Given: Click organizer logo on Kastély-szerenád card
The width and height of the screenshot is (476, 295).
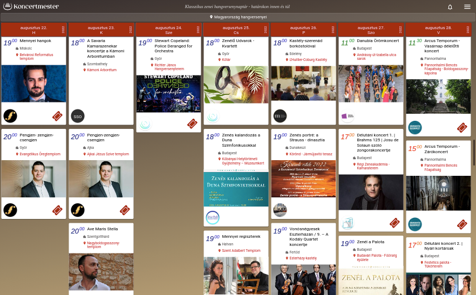Looking at the screenshot, I should (x=280, y=116).
